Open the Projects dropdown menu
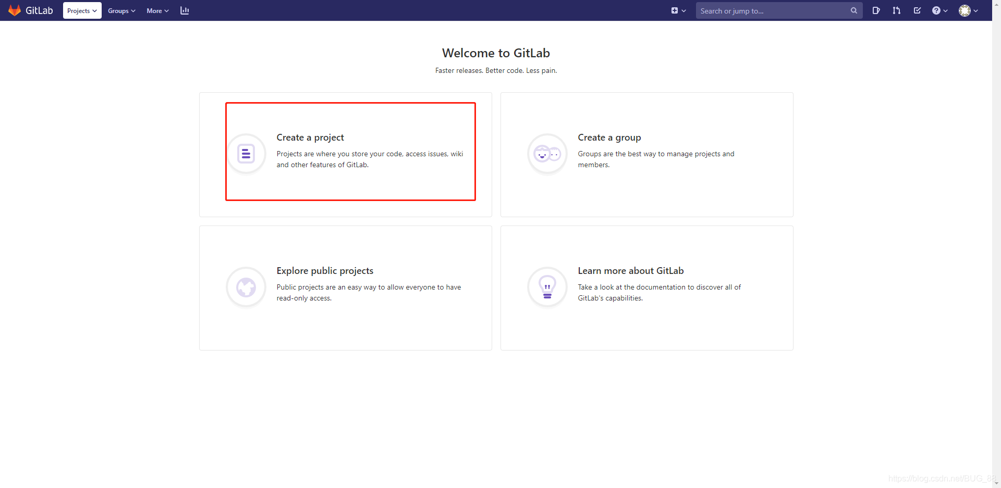Viewport: 1001px width, 488px height. tap(82, 10)
